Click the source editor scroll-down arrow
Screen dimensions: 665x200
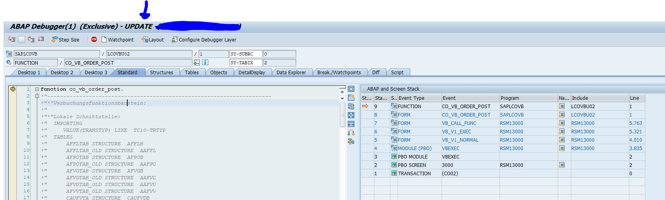pyautogui.click(x=342, y=98)
